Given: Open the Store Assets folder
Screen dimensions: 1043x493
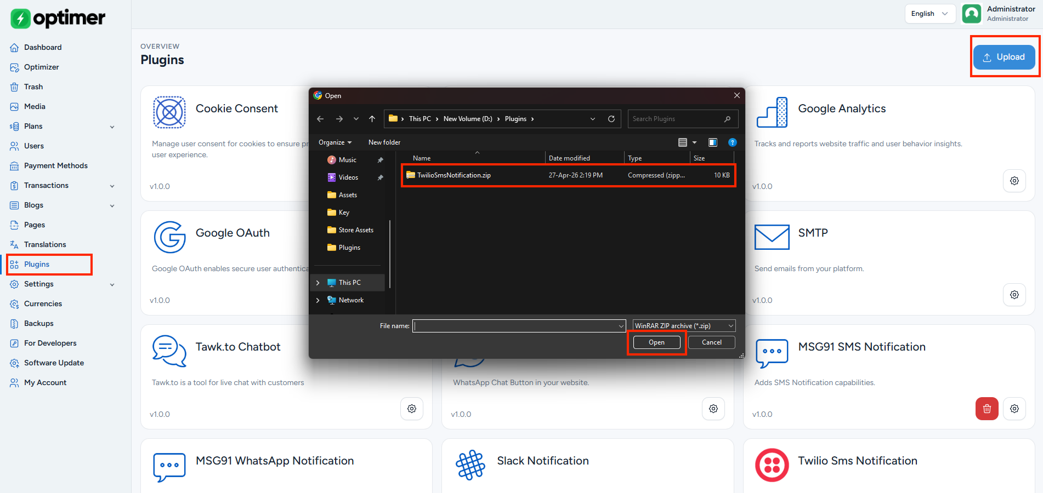Looking at the screenshot, I should click(x=356, y=230).
